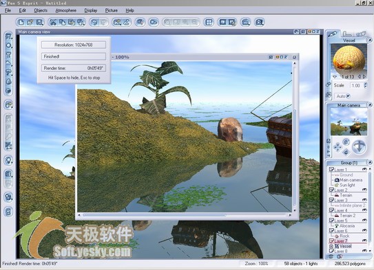Expand the Vessel group in layer tree
Image resolution: width=374 pixels, height=270 pixels.
click(x=331, y=246)
